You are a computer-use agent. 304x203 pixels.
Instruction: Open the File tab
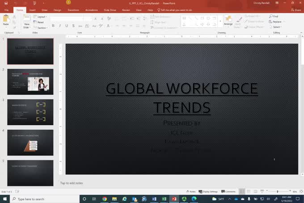coord(6,10)
